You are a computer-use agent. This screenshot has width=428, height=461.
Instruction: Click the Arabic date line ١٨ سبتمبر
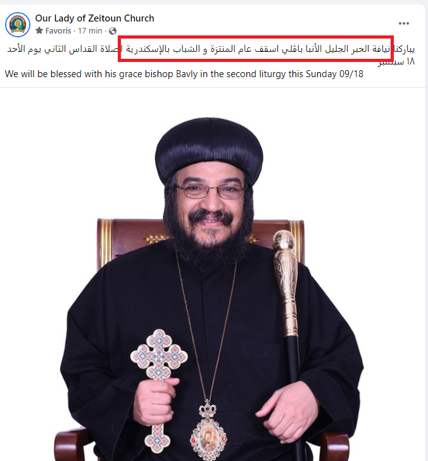click(396, 61)
